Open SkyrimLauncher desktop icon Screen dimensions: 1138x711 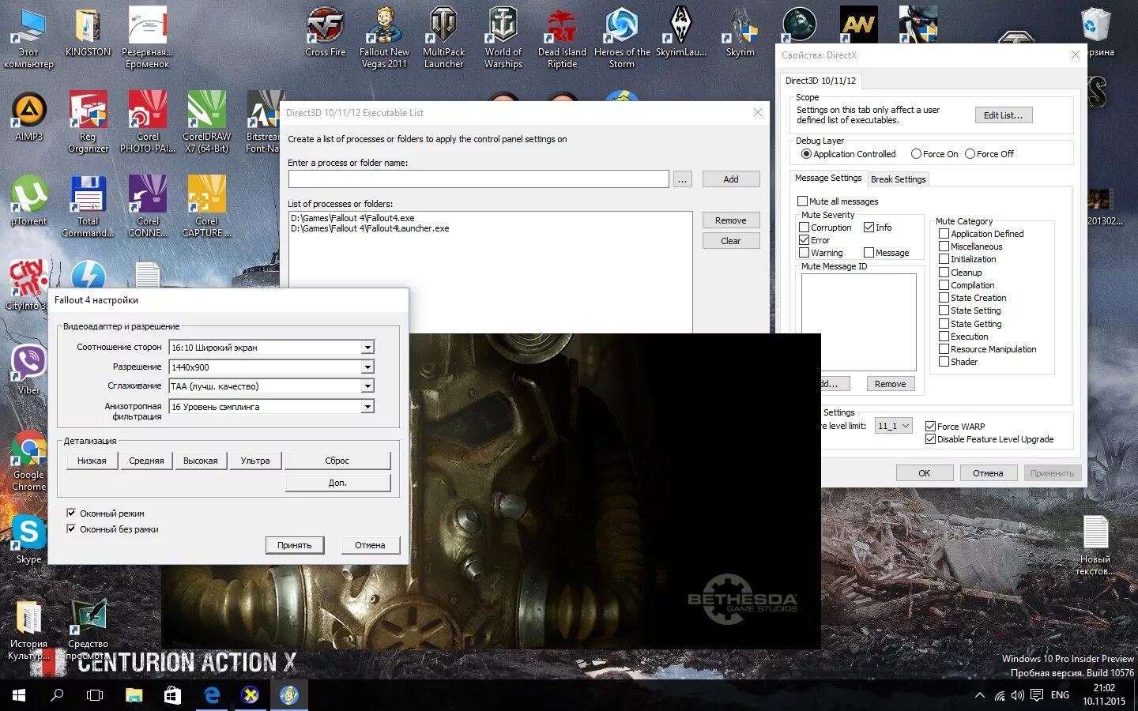(x=680, y=32)
